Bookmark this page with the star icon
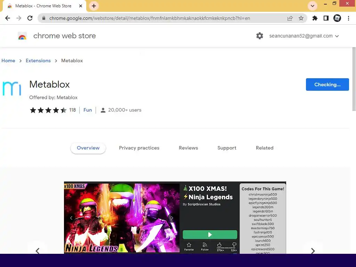The height and width of the screenshot is (267, 356). pyautogui.click(x=301, y=18)
